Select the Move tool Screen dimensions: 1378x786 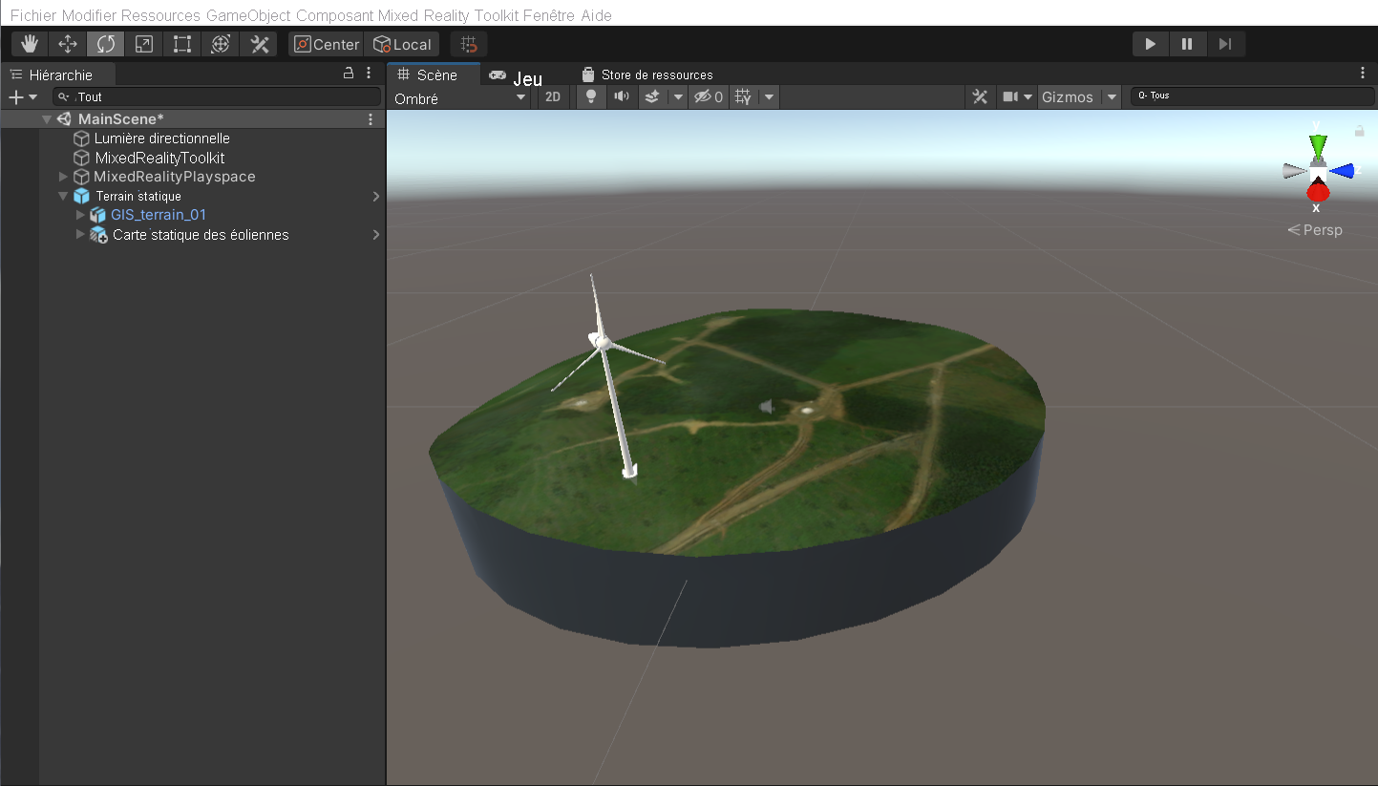point(68,44)
